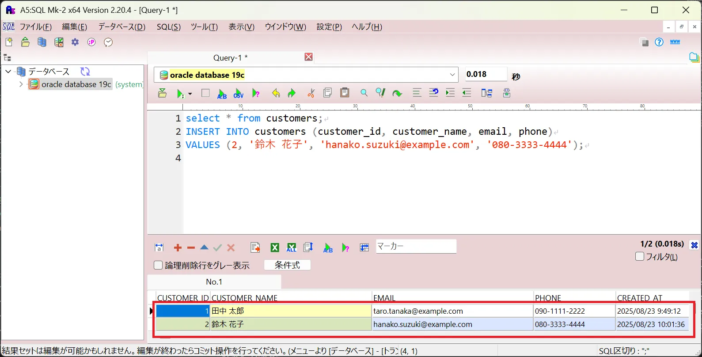The height and width of the screenshot is (357, 702).
Task: Export all results with Excel ALL icon
Action: pyautogui.click(x=292, y=248)
